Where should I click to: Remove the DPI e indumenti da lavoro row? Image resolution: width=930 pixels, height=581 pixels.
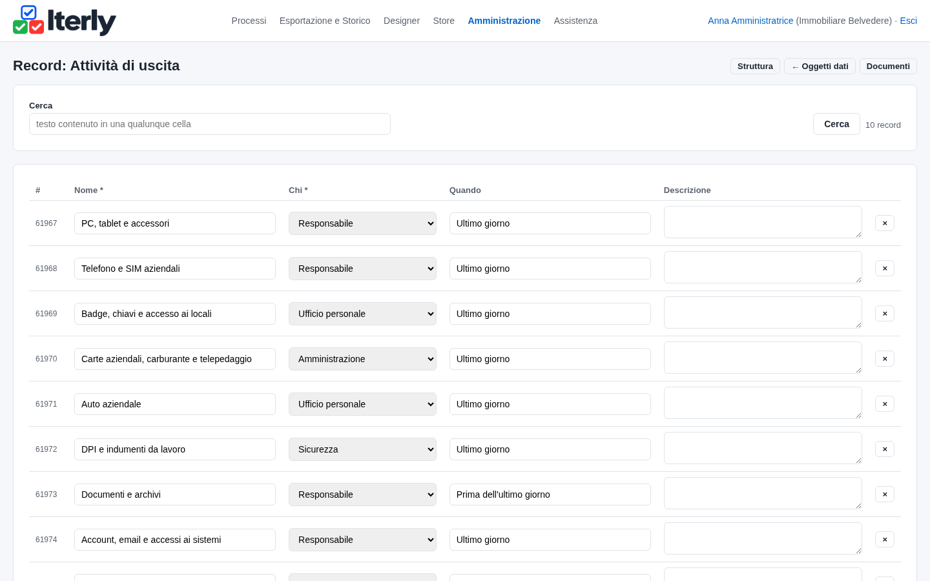tap(885, 449)
